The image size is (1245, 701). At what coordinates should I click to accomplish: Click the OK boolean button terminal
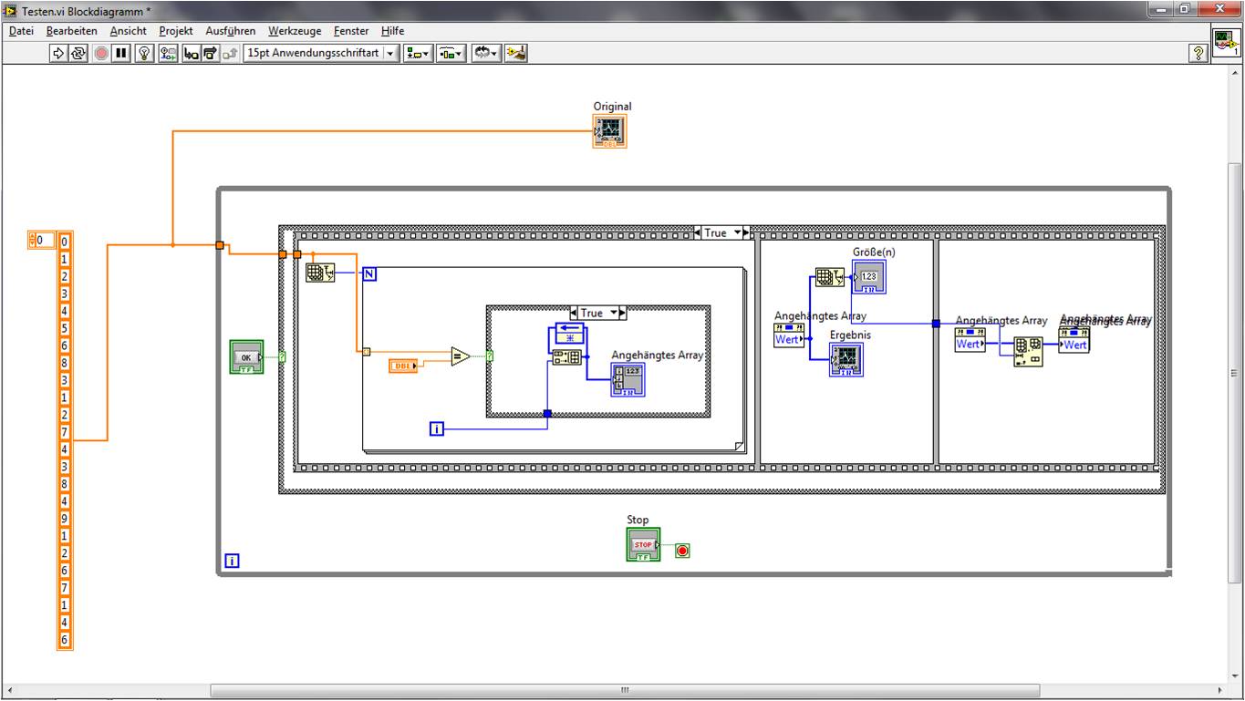pyautogui.click(x=246, y=357)
